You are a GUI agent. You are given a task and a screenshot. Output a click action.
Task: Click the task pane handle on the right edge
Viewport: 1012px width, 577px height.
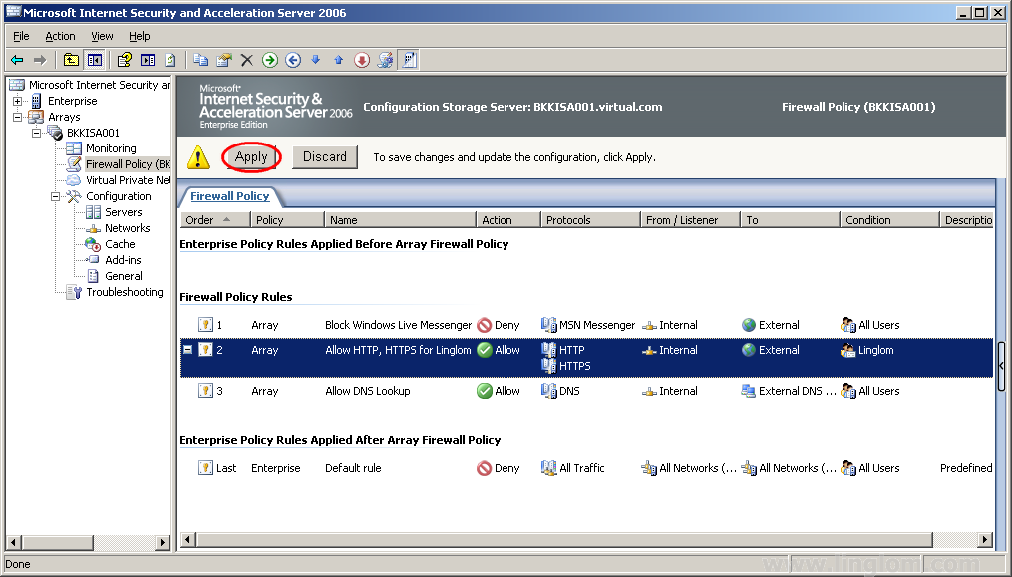coord(1001,366)
